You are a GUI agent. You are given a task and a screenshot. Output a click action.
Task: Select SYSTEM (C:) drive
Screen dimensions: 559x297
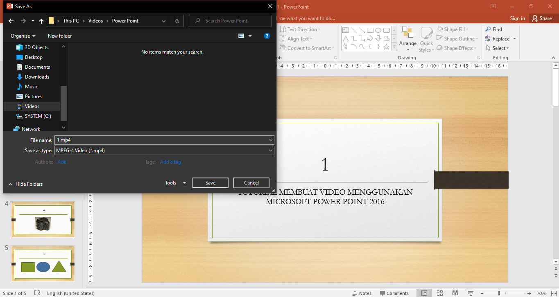coord(34,116)
